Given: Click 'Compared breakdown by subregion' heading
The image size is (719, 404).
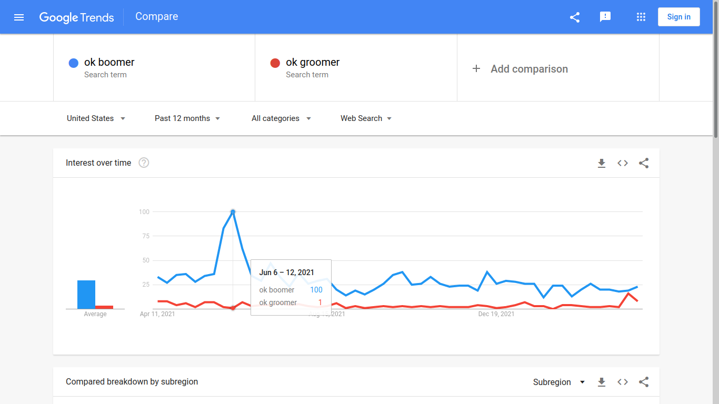Looking at the screenshot, I should 132,382.
